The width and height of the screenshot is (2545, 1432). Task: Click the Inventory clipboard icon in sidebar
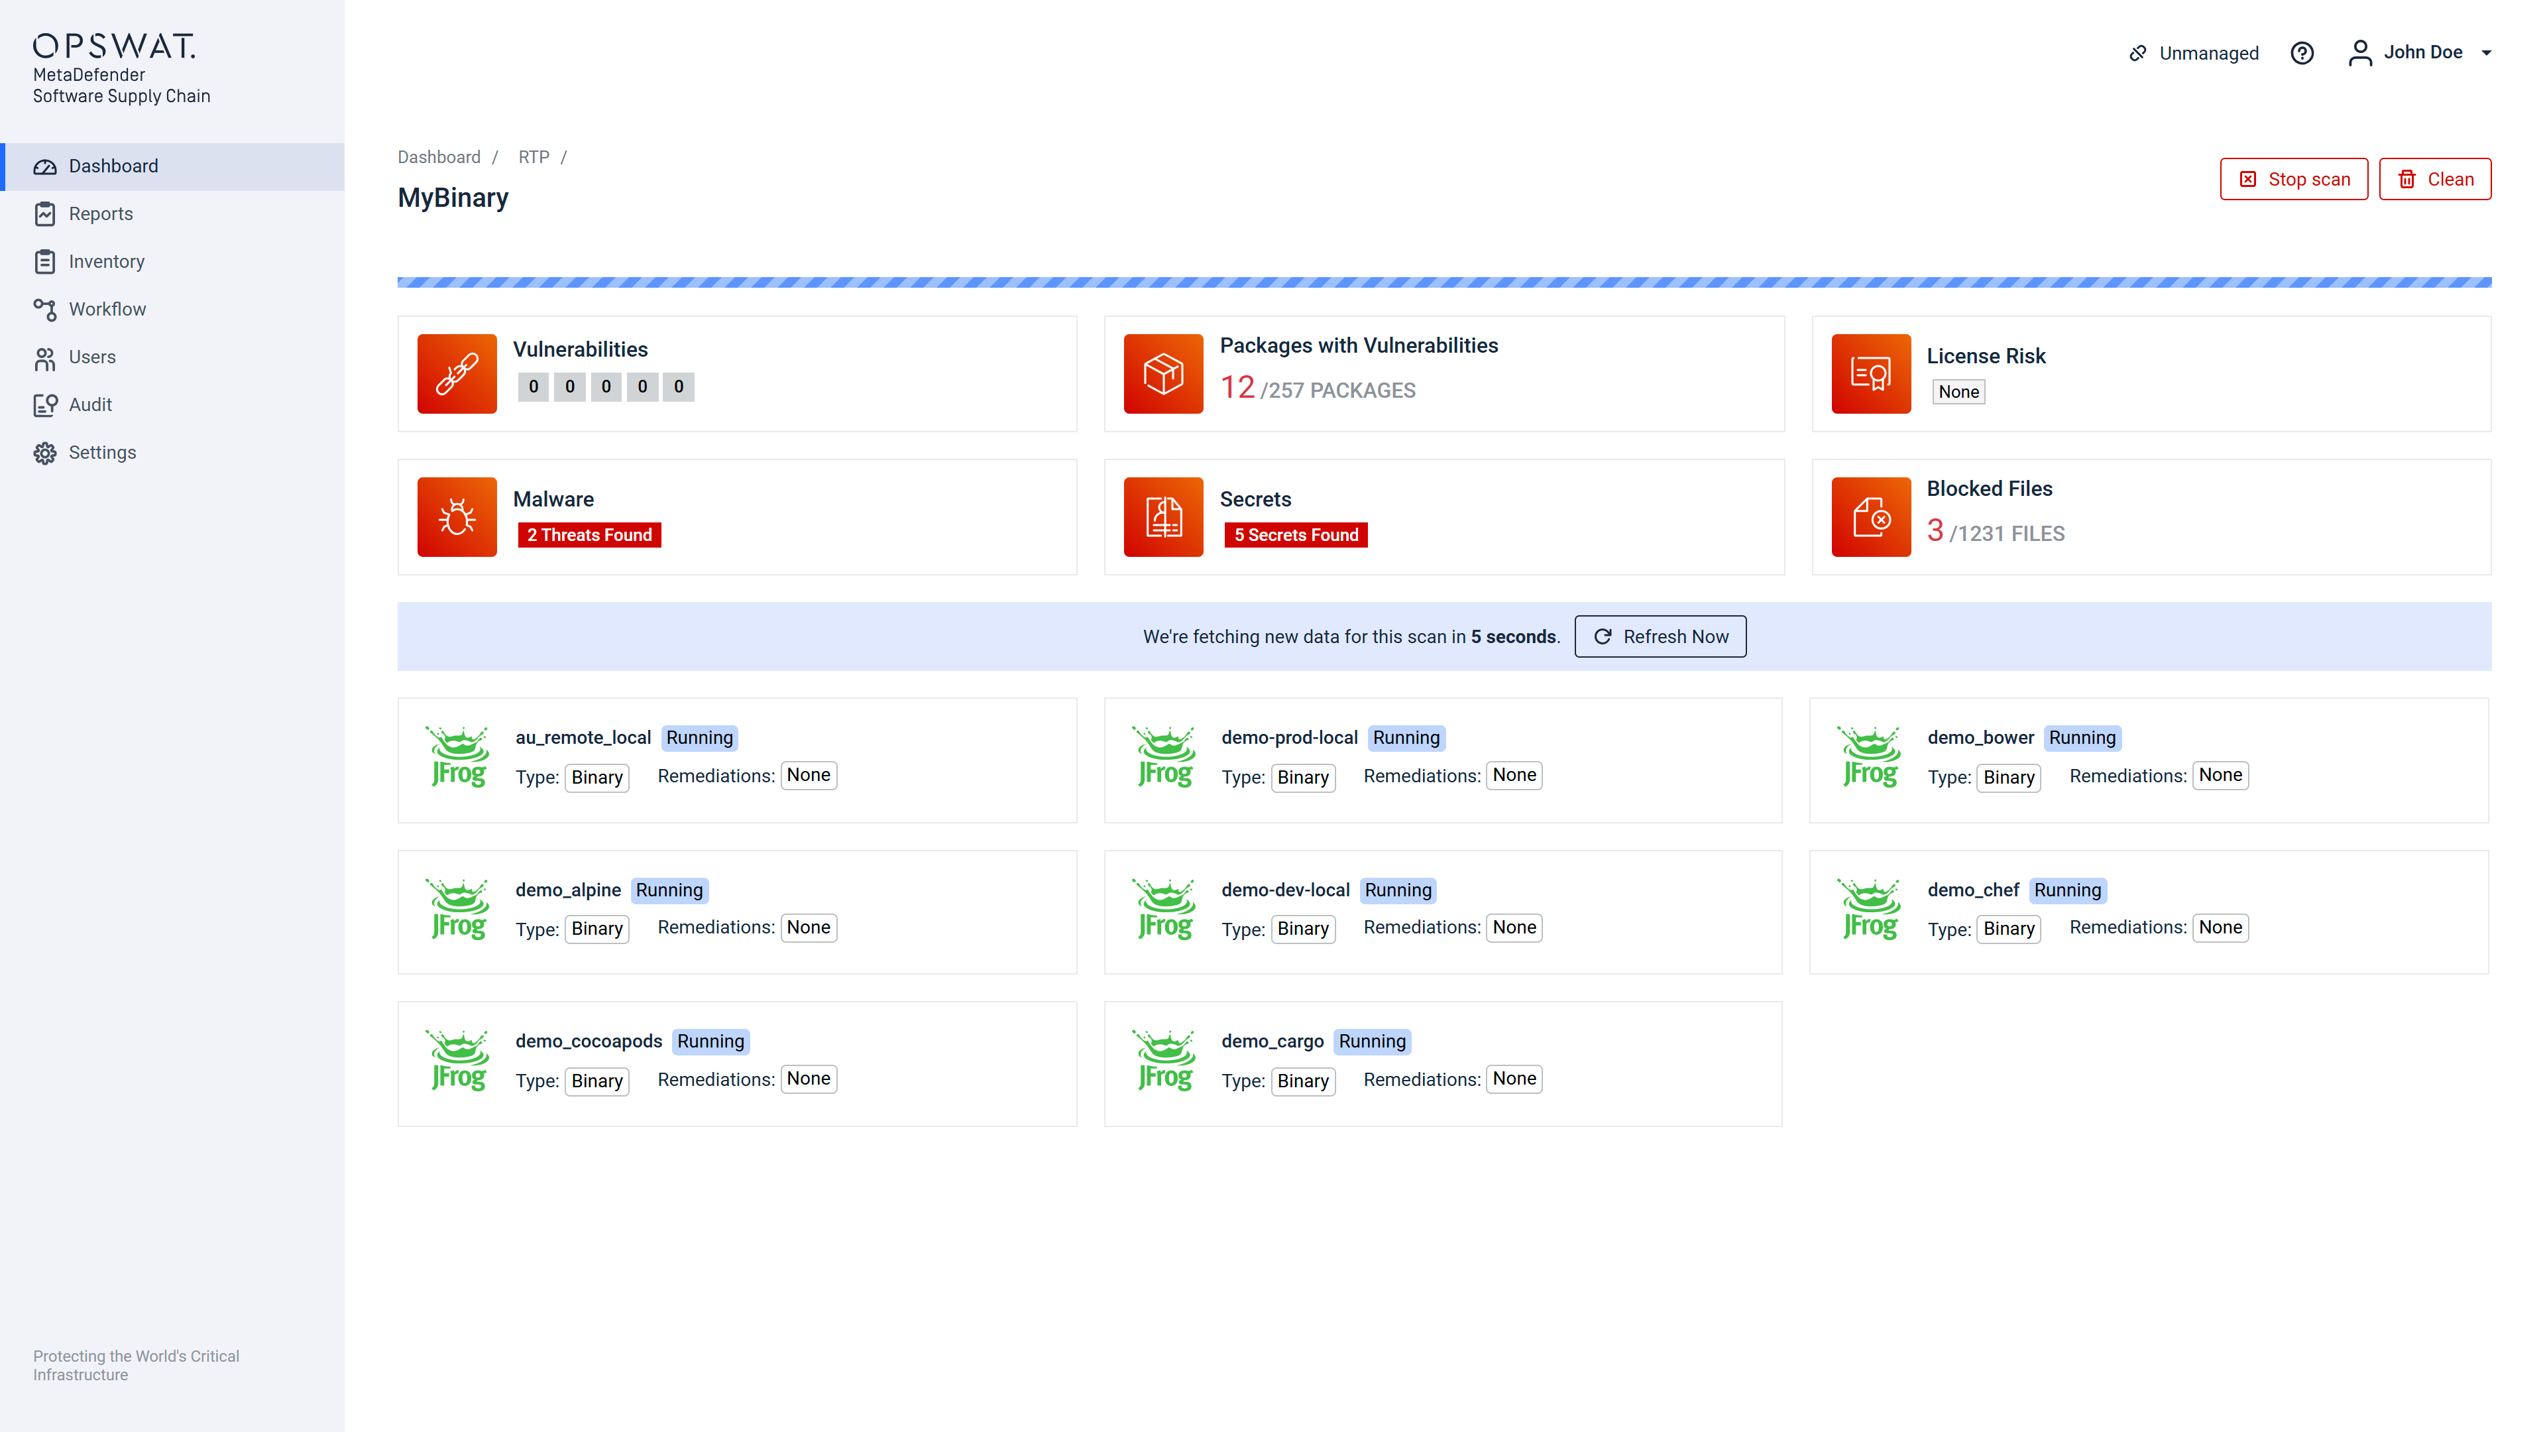tap(46, 262)
